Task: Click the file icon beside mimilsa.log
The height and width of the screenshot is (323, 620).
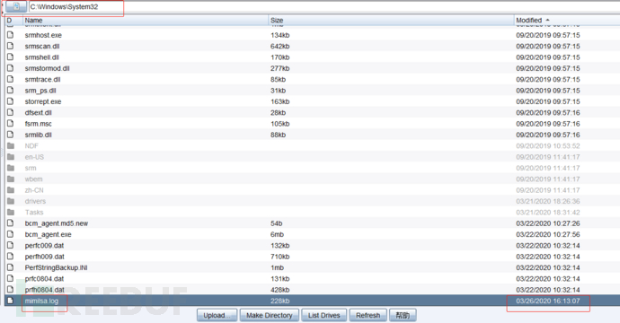Action: pyautogui.click(x=10, y=301)
